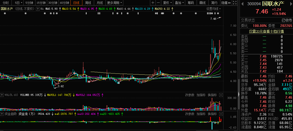293x131 pixels.
Task: Switch to 周线 weekly chart
Action: pyautogui.click(x=88, y=2)
